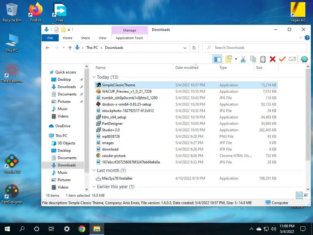Open the Windows Start menu
This screenshot has height=235, width=313.
coord(7,229)
